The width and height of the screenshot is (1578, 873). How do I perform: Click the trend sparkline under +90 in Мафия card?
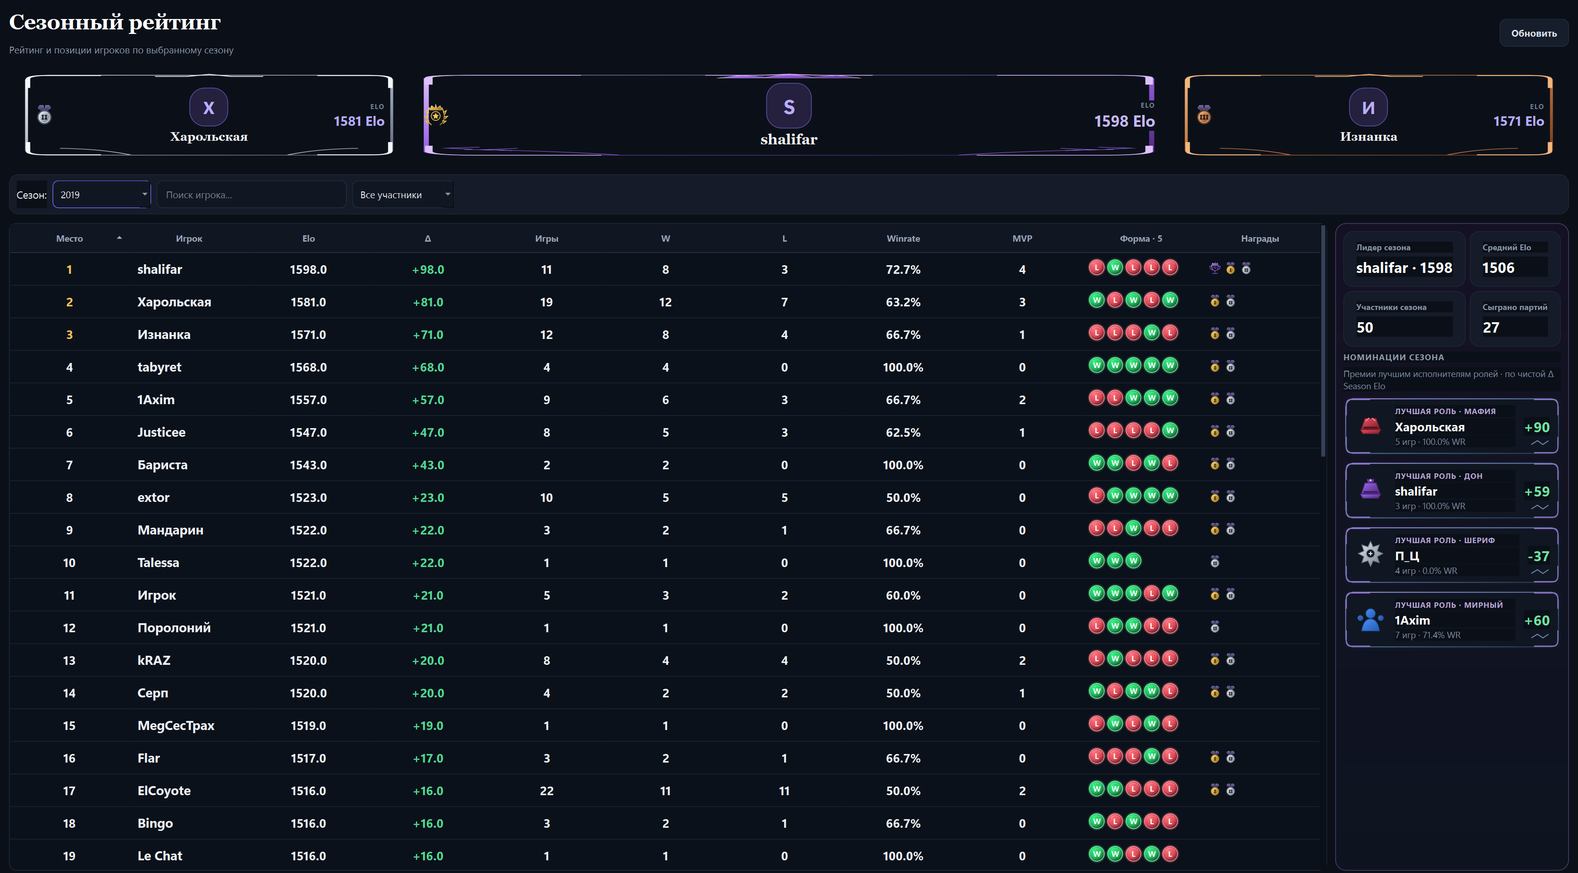click(x=1540, y=443)
